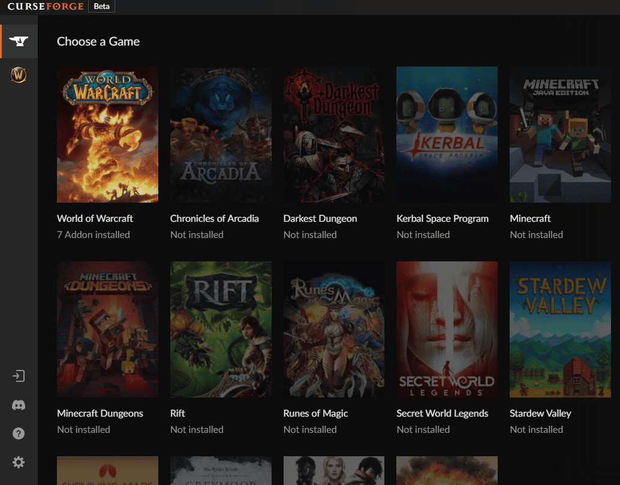Click "Not installed" under Runes of Magic
Image resolution: width=620 pixels, height=485 pixels.
tap(310, 430)
